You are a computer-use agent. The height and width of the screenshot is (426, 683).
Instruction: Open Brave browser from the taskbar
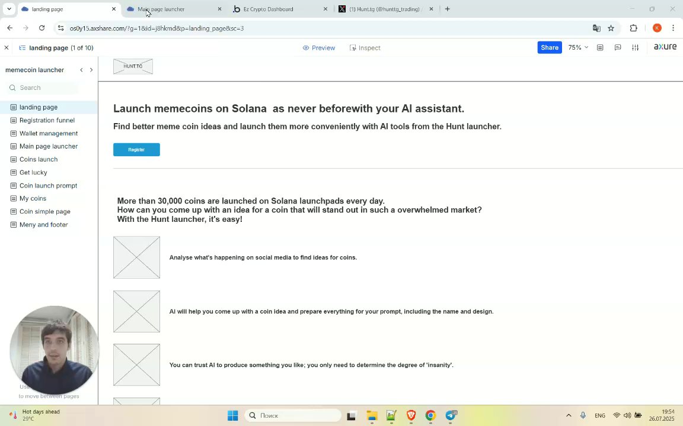click(x=411, y=415)
